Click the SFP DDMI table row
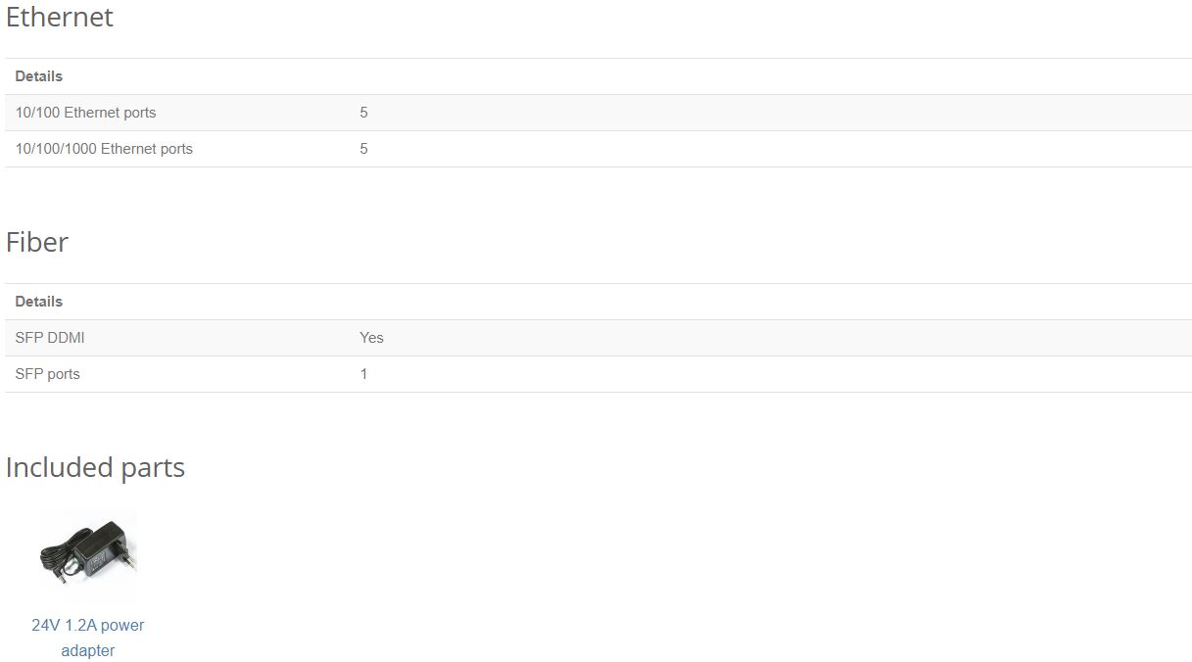1192x662 pixels. (x=597, y=338)
